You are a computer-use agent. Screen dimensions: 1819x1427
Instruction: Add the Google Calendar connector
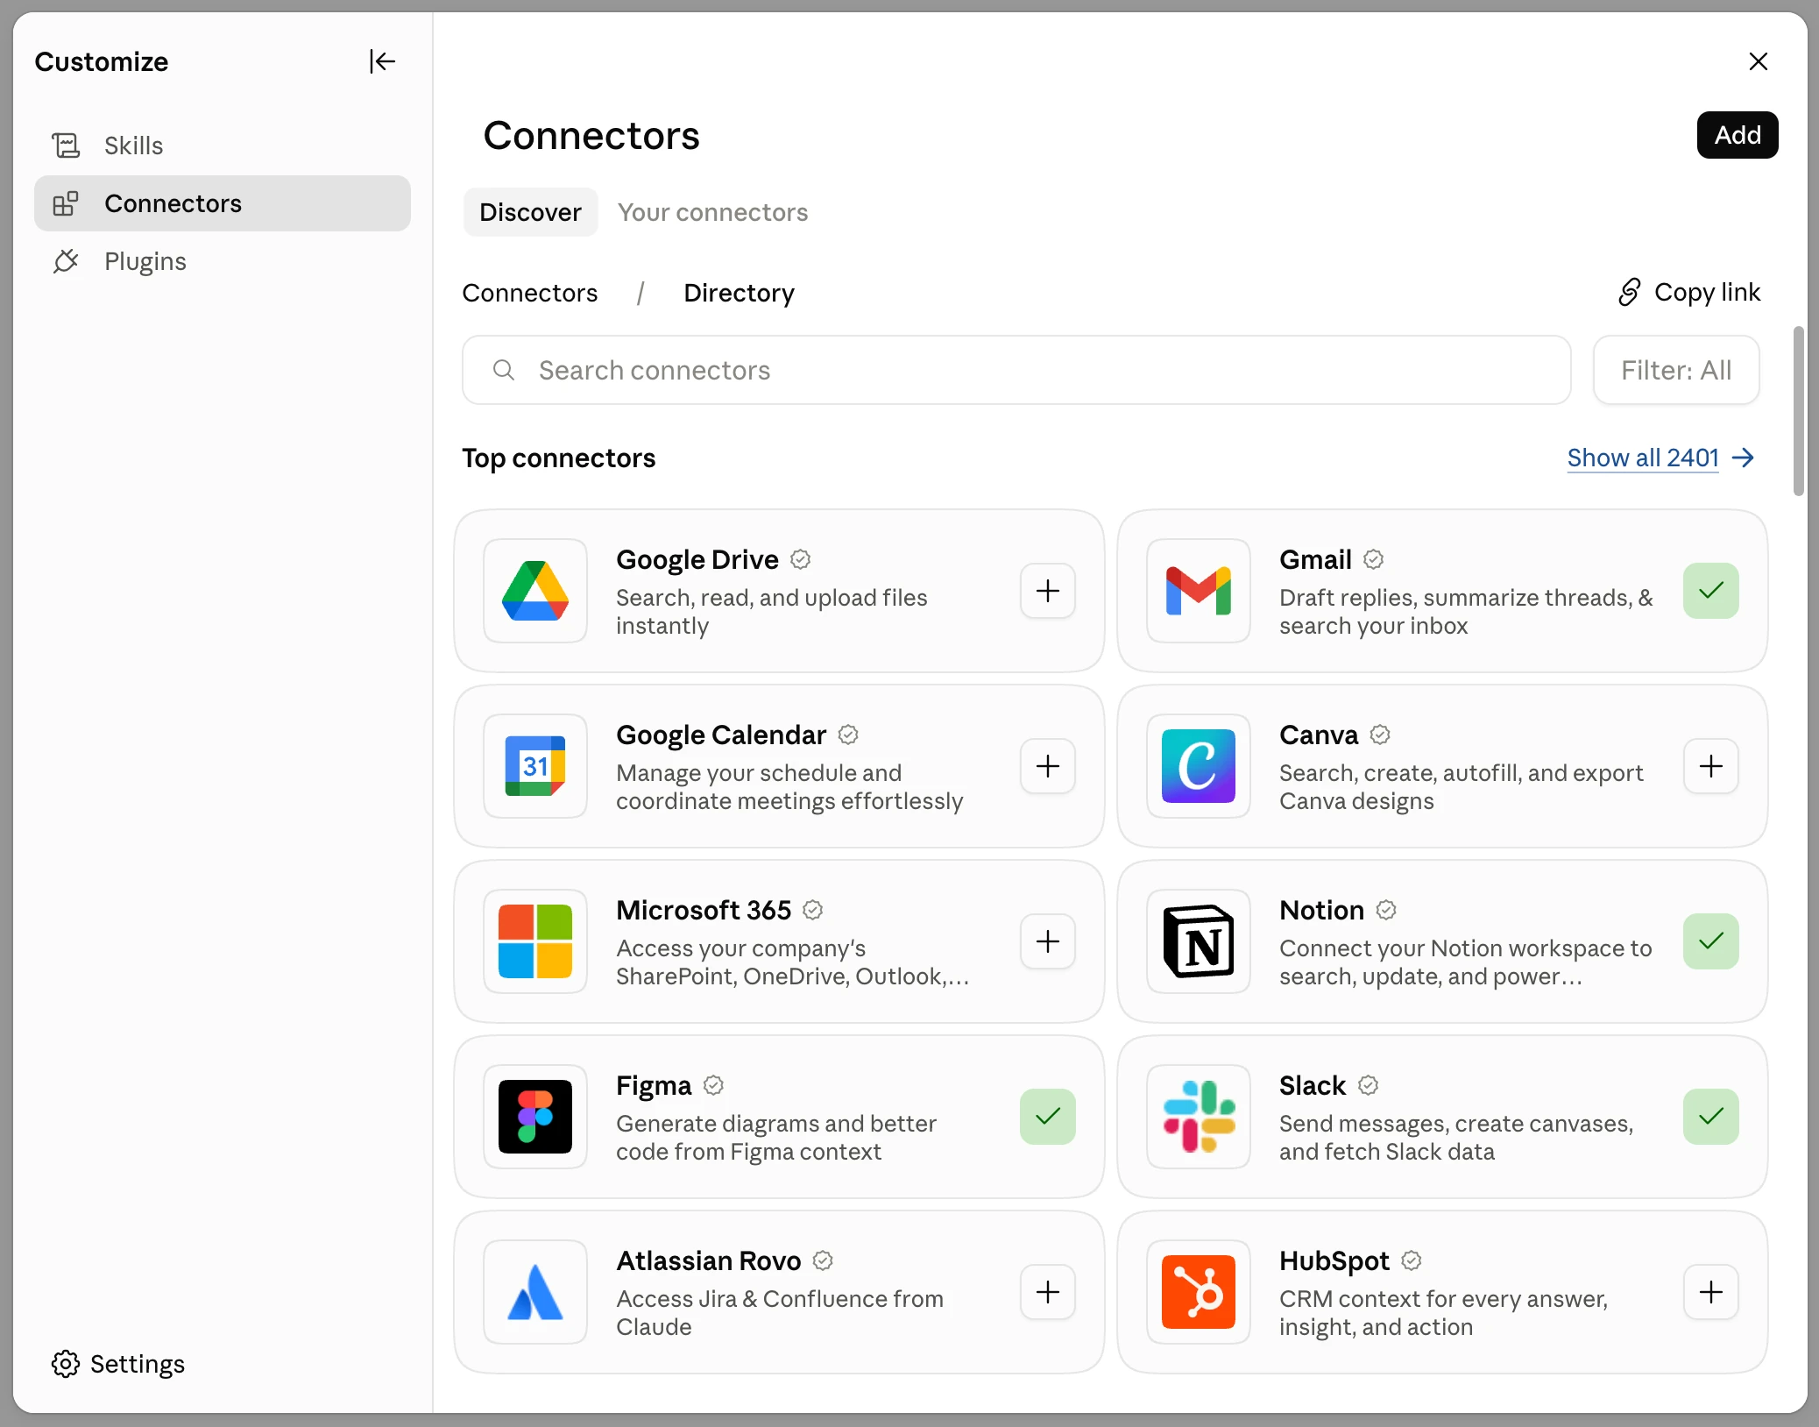[x=1048, y=766]
